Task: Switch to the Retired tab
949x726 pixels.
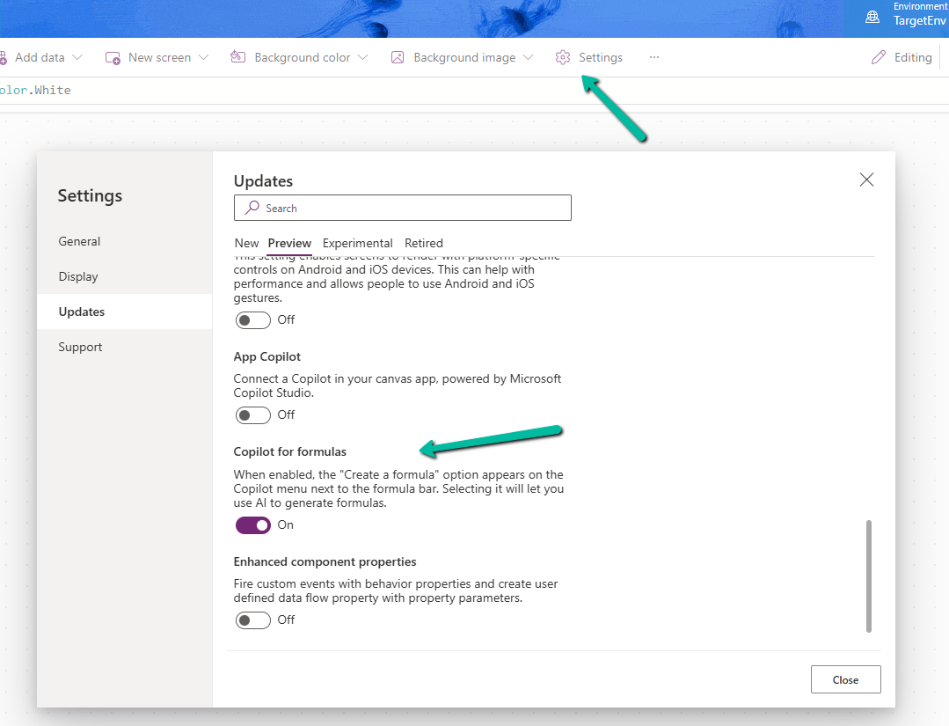Action: click(x=424, y=243)
